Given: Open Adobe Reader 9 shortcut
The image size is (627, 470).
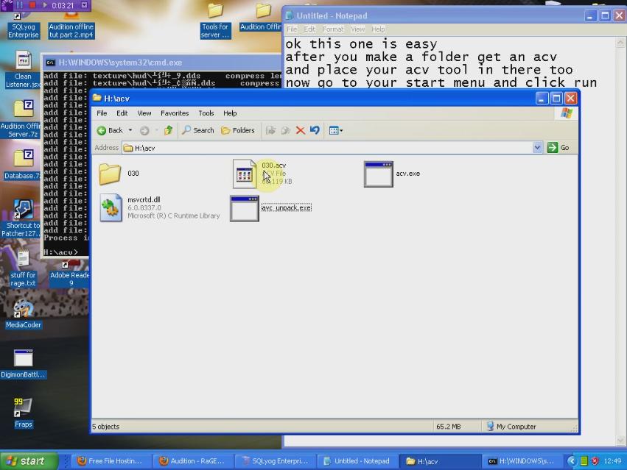Looking at the screenshot, I should point(69,274).
